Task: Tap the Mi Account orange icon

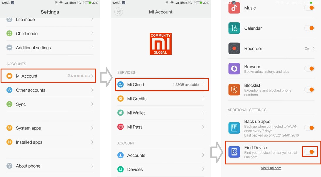Action: [9, 76]
